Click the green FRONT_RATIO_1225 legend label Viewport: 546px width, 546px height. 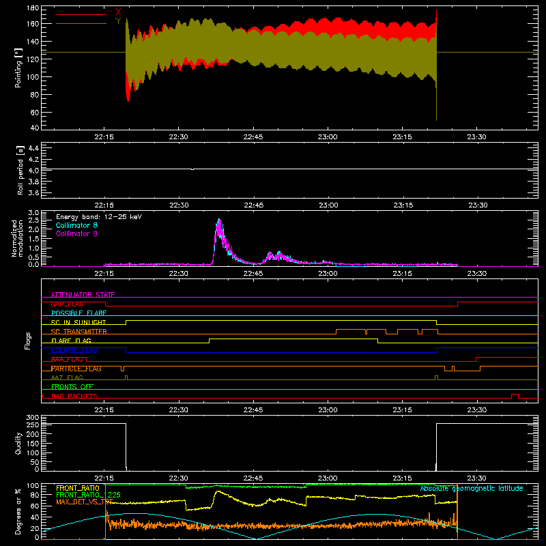pyautogui.click(x=89, y=495)
